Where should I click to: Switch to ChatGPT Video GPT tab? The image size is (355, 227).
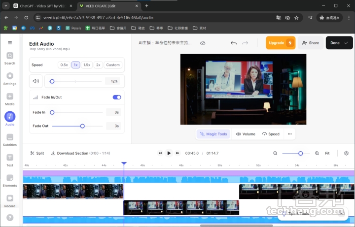(42, 6)
